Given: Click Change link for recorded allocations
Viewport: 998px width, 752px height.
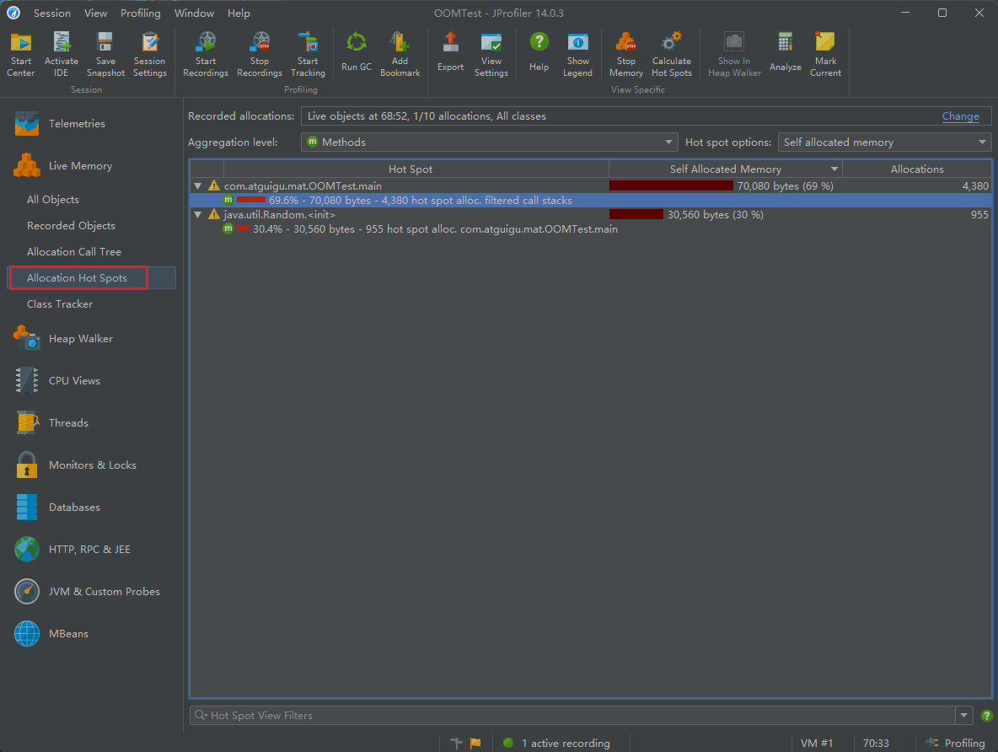Looking at the screenshot, I should (960, 115).
